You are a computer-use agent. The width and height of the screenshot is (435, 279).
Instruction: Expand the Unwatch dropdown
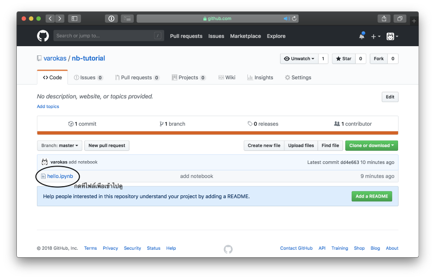point(299,59)
